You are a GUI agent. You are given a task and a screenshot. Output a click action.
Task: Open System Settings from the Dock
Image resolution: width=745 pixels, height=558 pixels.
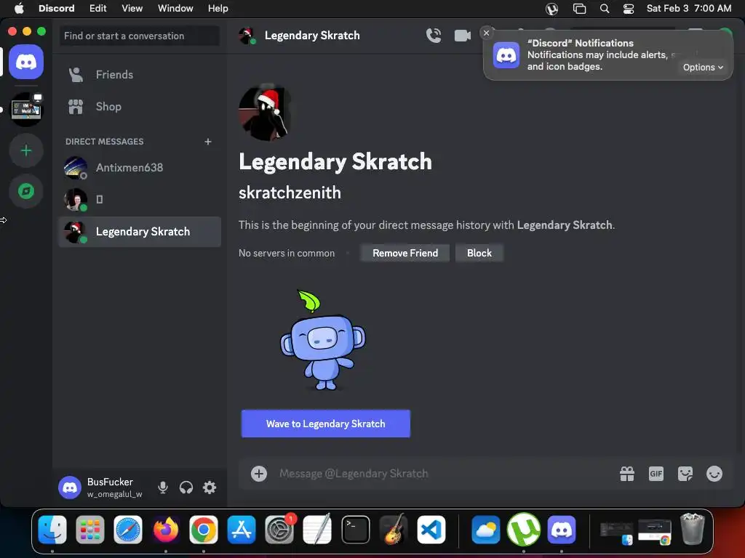279,530
